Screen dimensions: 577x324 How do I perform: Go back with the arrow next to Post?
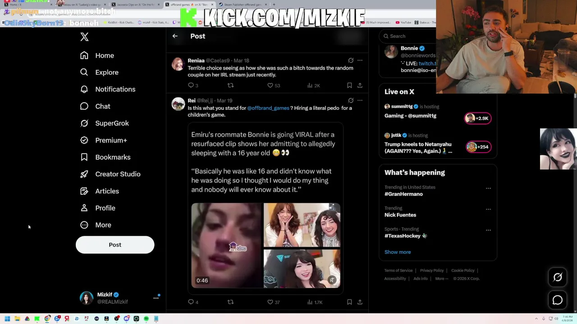[x=175, y=36]
